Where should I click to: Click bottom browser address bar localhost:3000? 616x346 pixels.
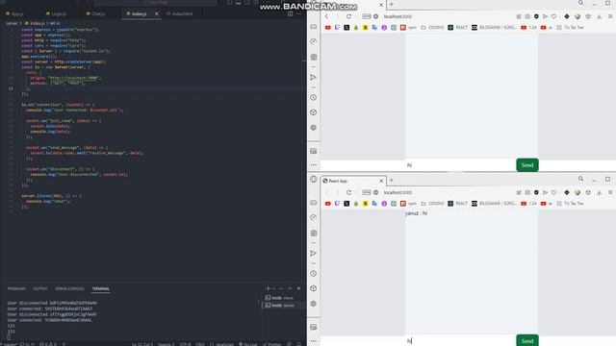(398, 192)
